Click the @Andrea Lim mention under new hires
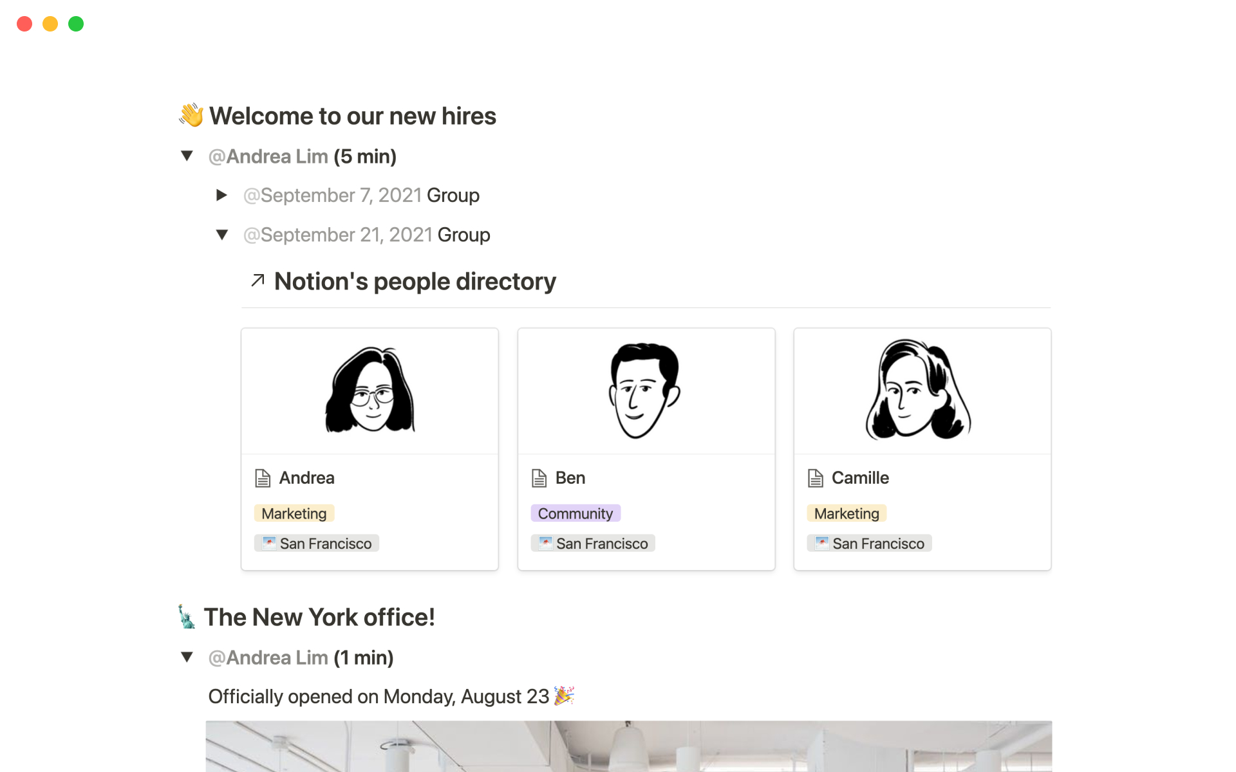 click(268, 156)
